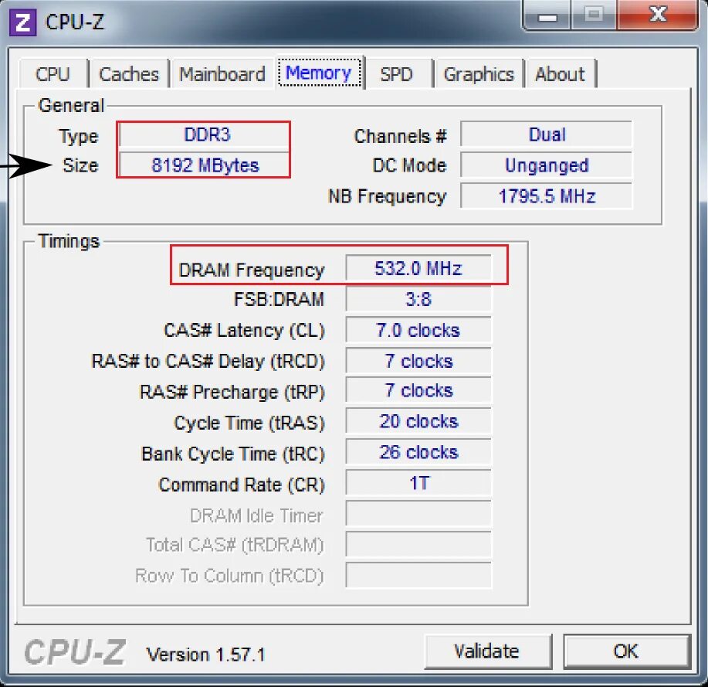Click the Validate button
This screenshot has width=708, height=687.
pos(487,651)
